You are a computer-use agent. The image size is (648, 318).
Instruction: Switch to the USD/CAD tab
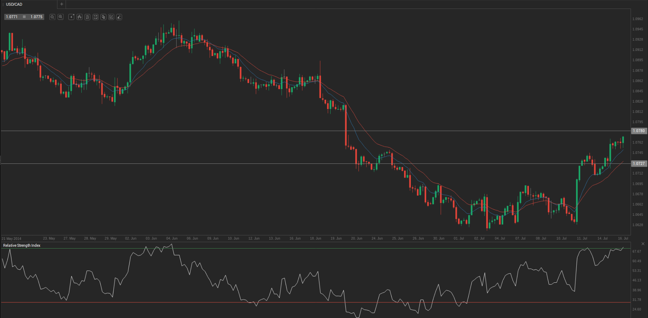tap(14, 4)
